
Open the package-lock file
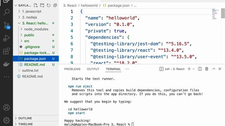(x=36, y=53)
